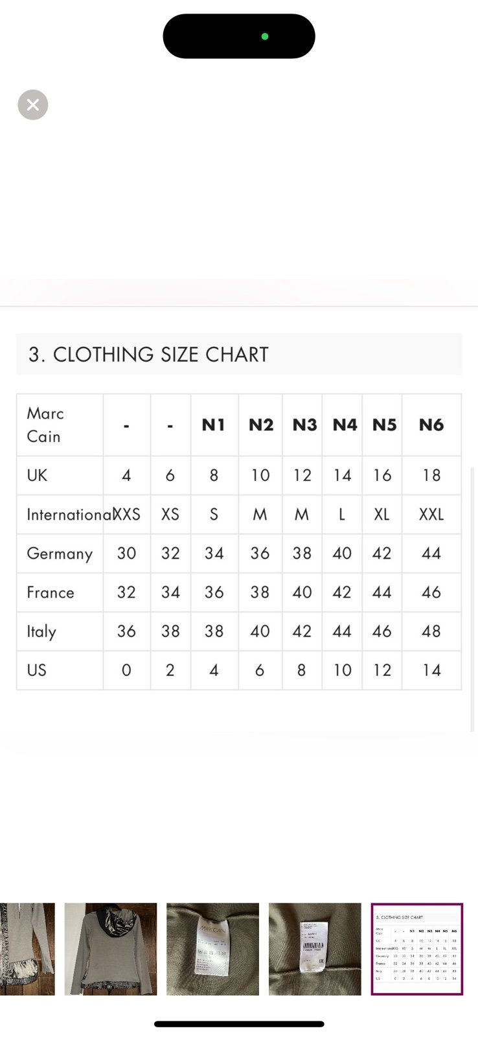The width and height of the screenshot is (478, 1037).
Task: Tap the Italy size 48 cell
Action: (x=431, y=631)
